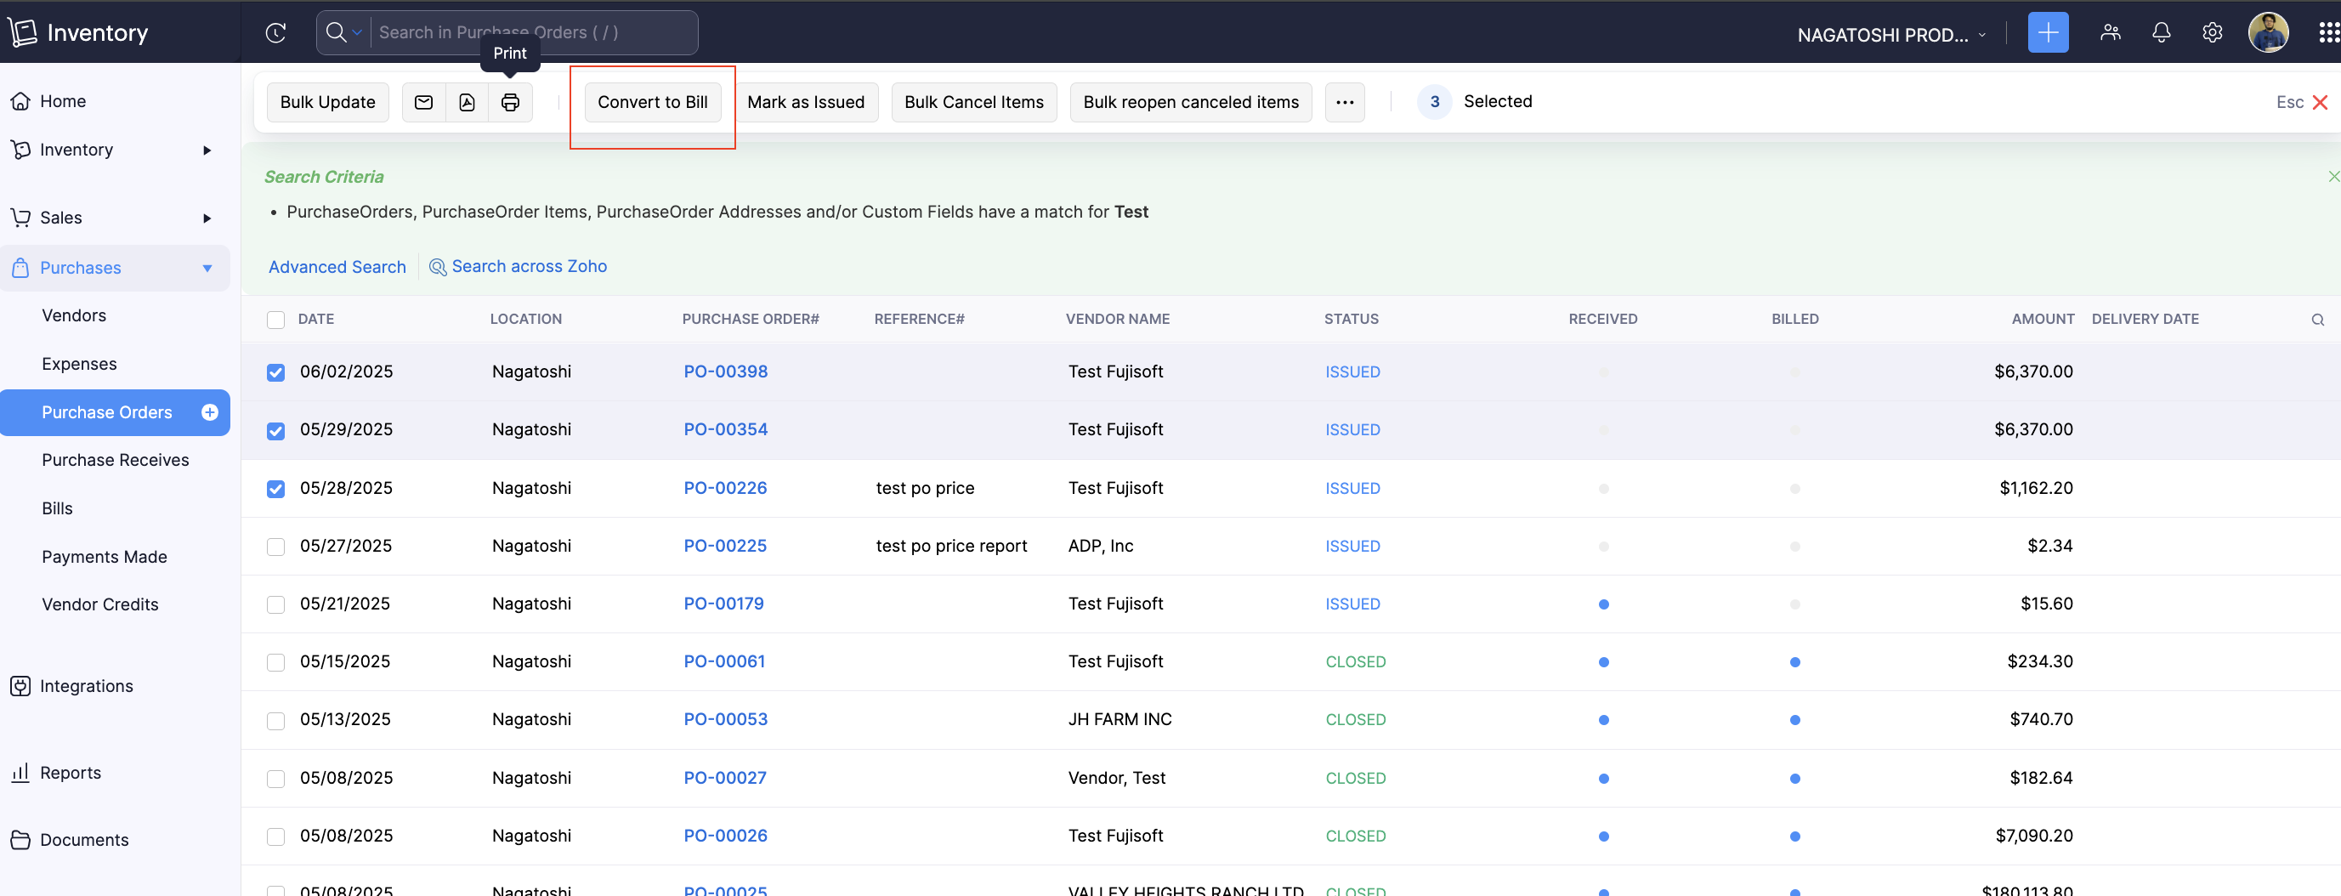Open Bills under Purchases
Screen dimensions: 2341x896
pos(57,509)
